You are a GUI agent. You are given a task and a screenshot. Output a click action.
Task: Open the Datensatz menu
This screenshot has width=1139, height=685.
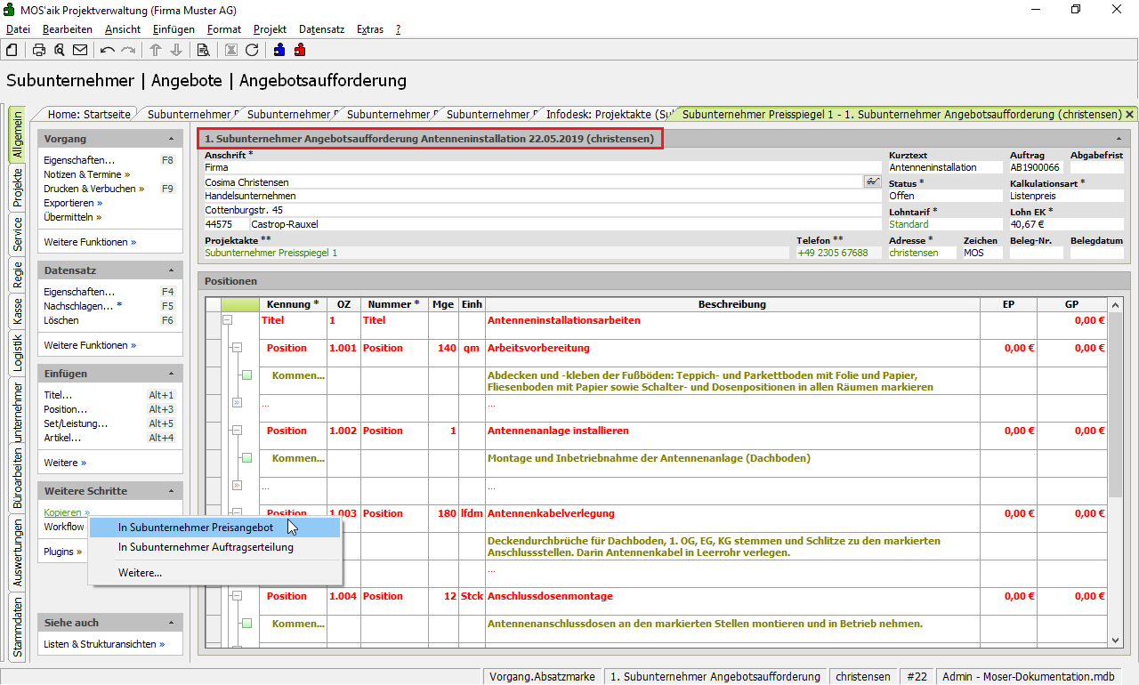click(321, 29)
